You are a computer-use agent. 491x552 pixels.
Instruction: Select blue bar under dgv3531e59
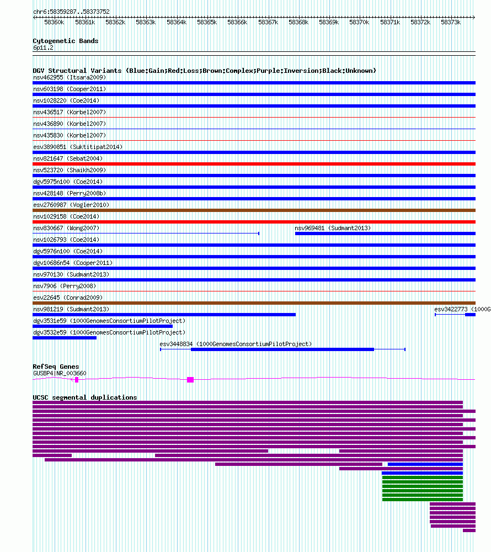coord(103,327)
